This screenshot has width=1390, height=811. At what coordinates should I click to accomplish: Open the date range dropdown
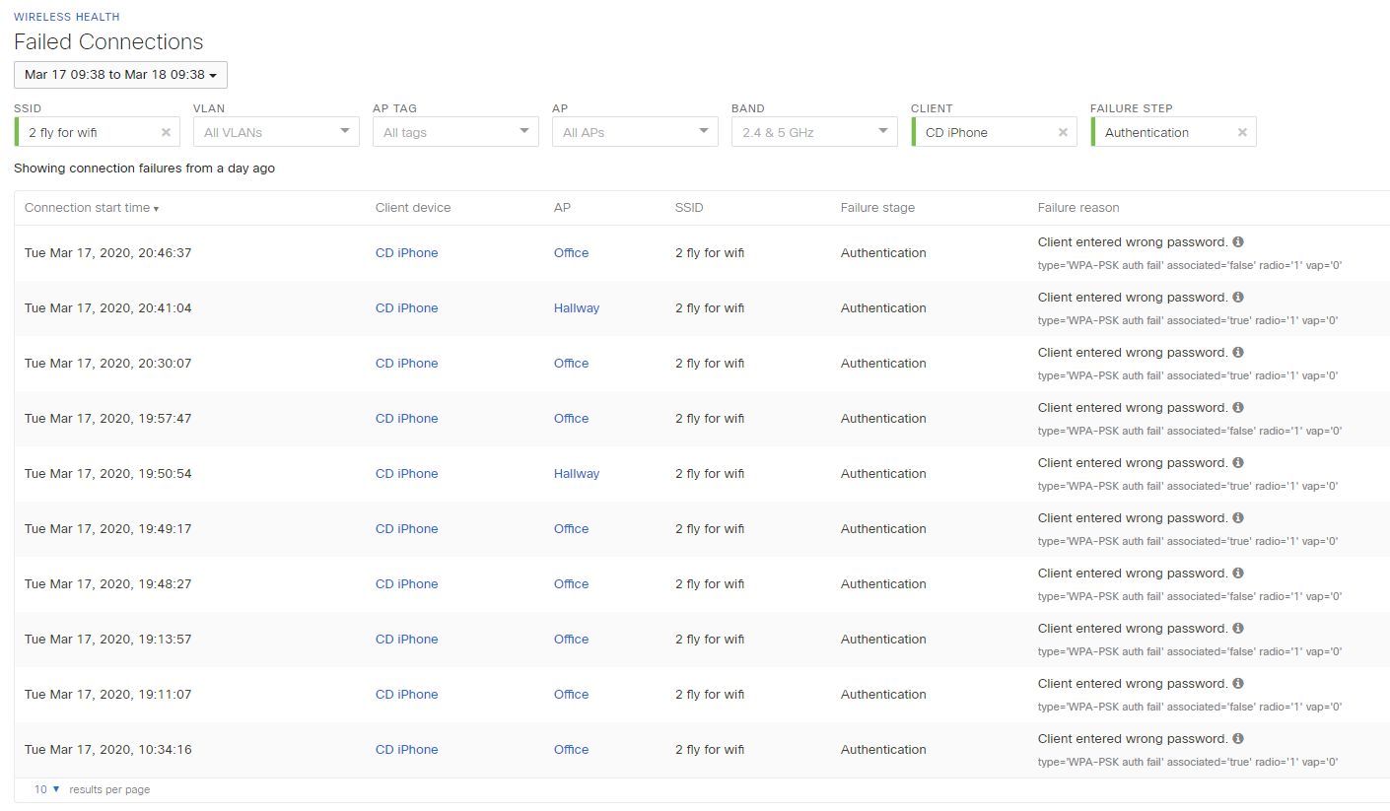120,75
